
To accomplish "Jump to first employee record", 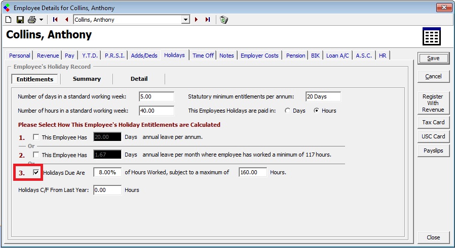I will [x=55, y=20].
